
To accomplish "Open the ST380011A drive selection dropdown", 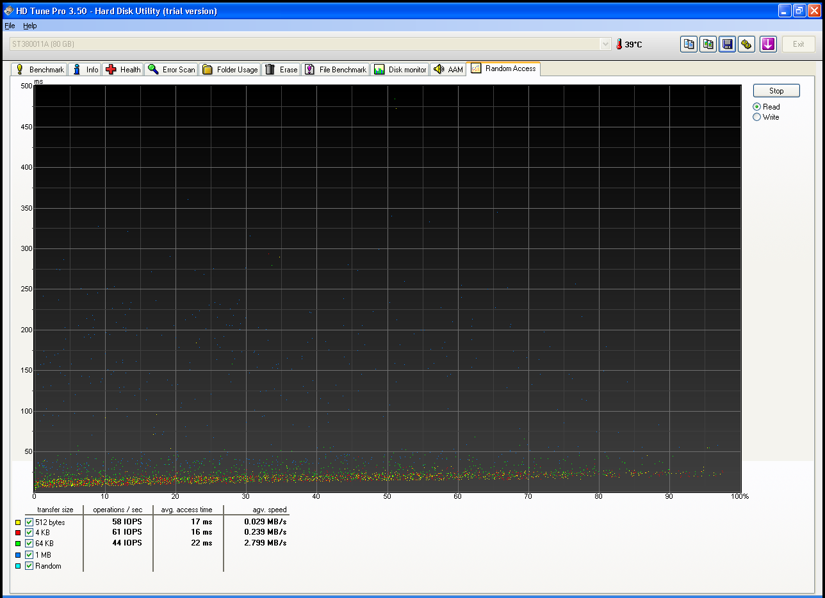I will point(310,44).
